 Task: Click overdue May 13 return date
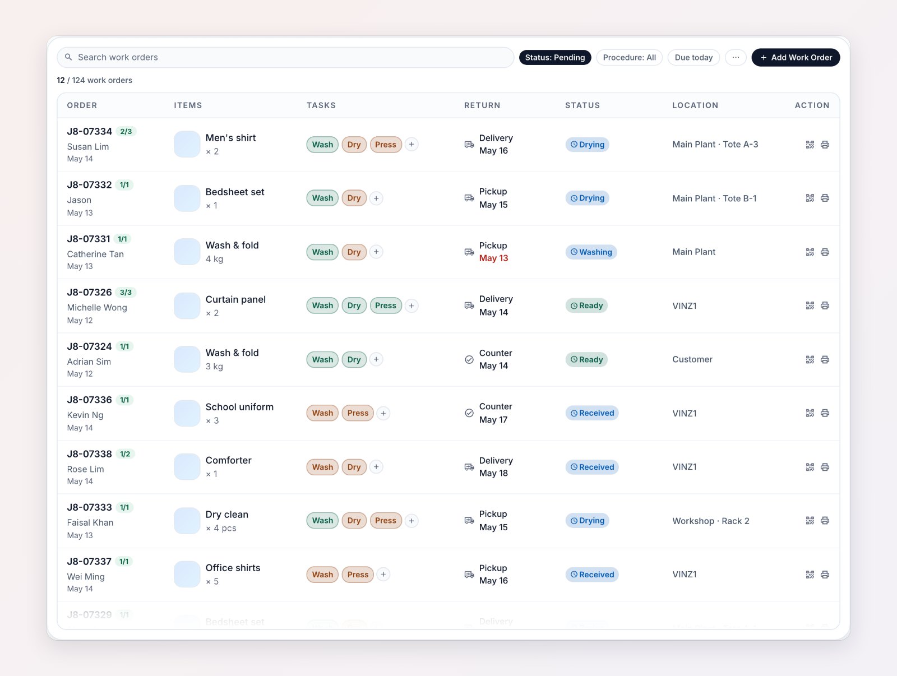pos(494,258)
